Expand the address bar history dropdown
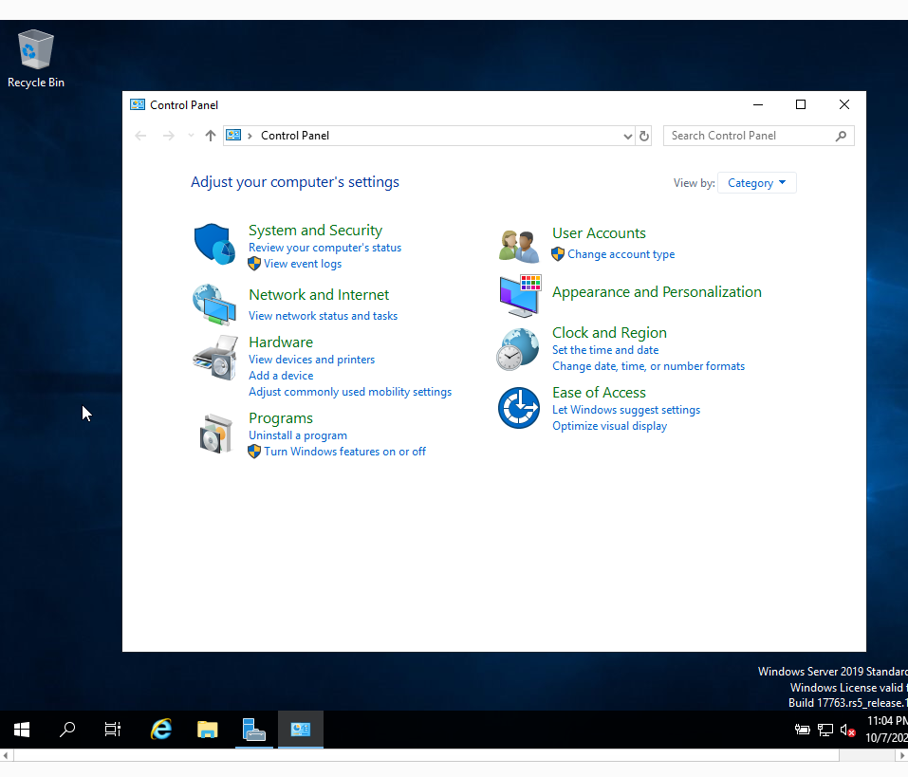Viewport: 908px width, 777px height. (628, 136)
